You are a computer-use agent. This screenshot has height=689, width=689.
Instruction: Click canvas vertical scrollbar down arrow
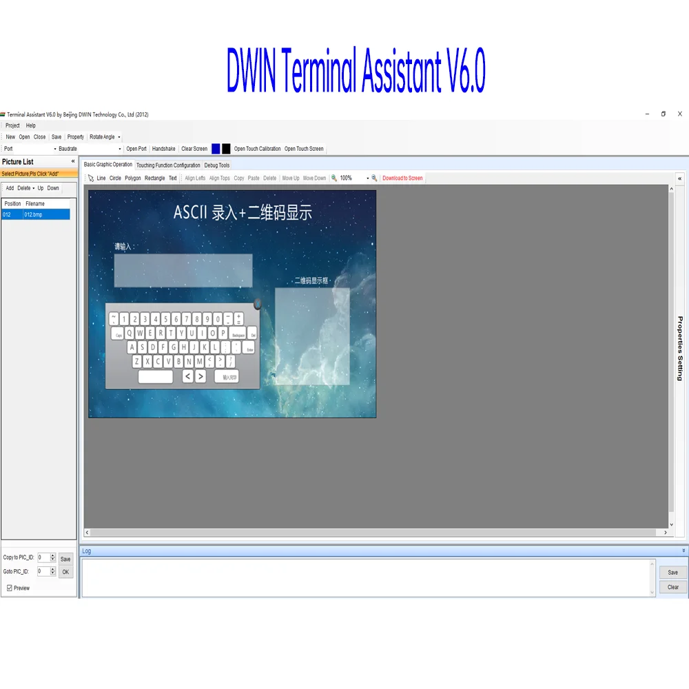[671, 524]
